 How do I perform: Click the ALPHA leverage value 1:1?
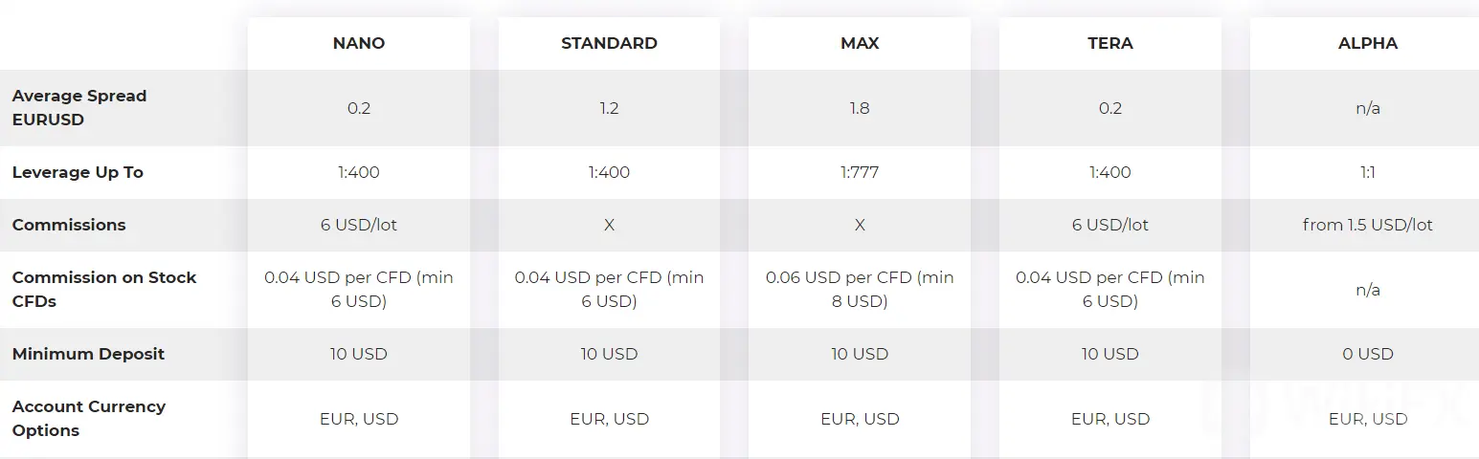click(x=1368, y=173)
